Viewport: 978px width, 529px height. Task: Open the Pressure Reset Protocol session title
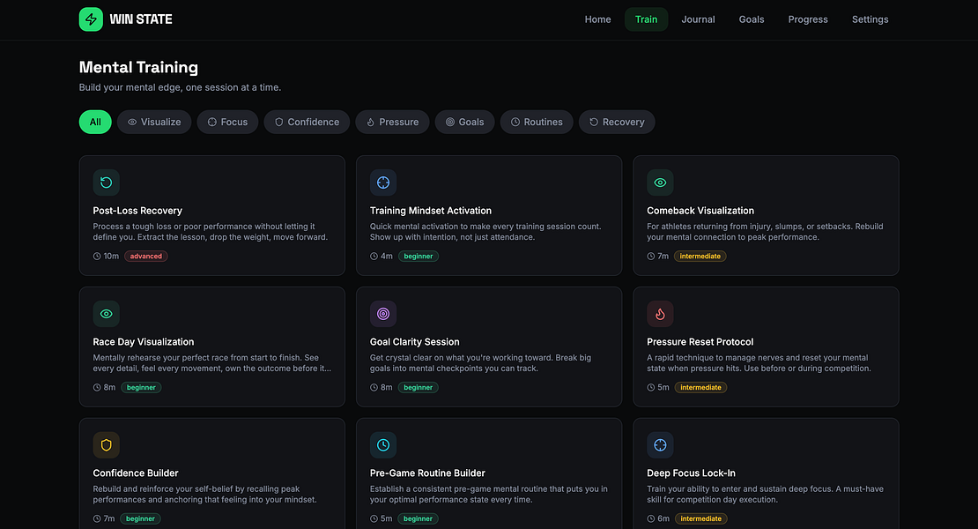click(x=700, y=342)
